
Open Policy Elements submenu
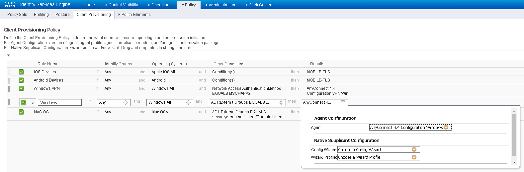pos(134,15)
